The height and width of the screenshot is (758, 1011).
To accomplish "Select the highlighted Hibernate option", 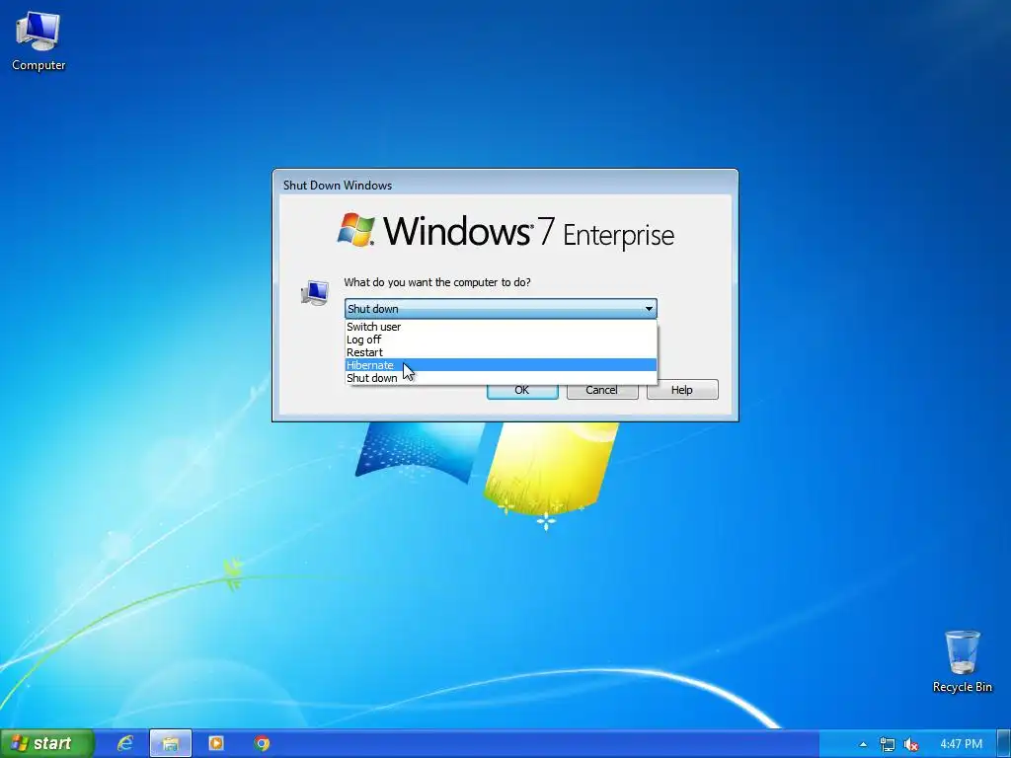I will click(x=501, y=365).
